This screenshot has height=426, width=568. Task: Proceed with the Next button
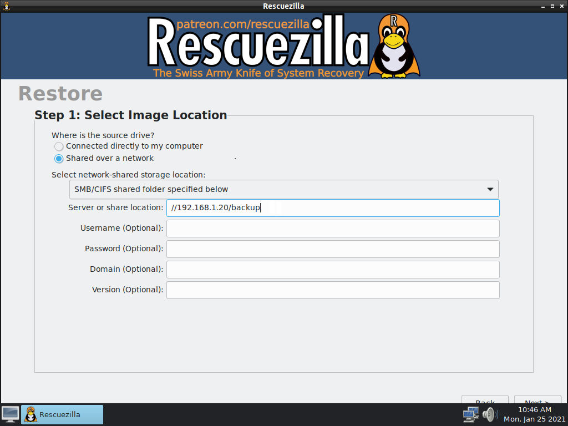[537, 399]
